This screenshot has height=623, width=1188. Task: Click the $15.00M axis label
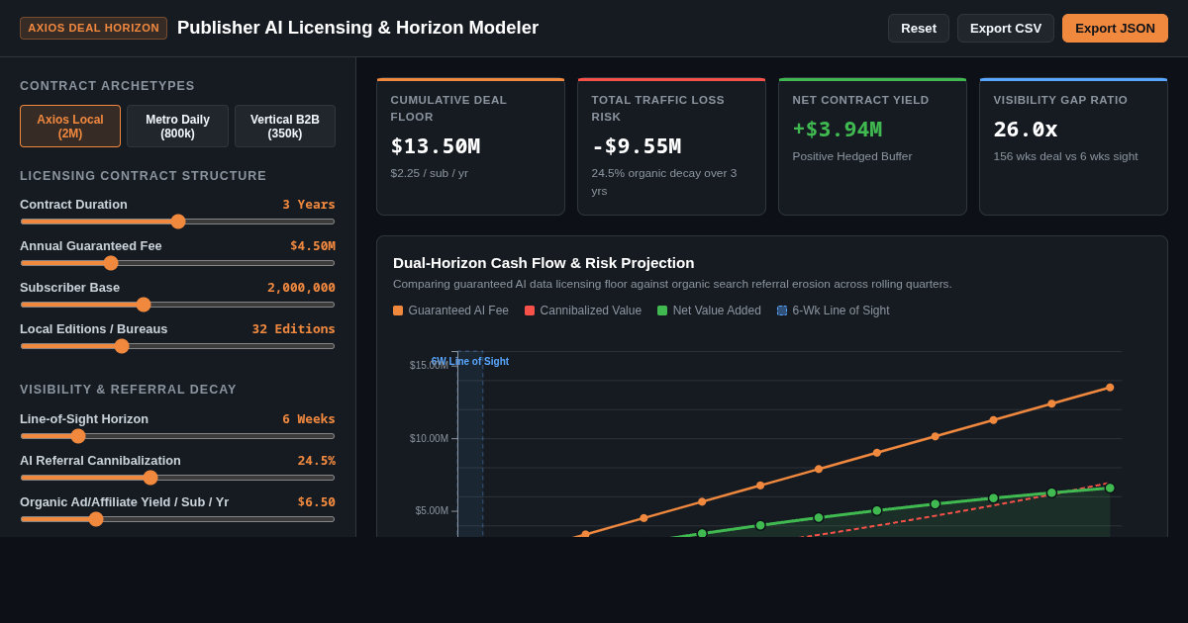point(429,366)
